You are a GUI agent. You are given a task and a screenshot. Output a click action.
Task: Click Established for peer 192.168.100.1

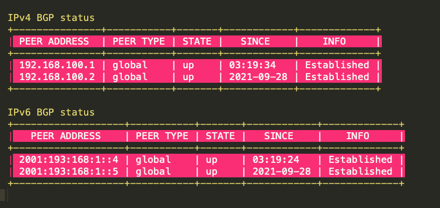pyautogui.click(x=337, y=65)
